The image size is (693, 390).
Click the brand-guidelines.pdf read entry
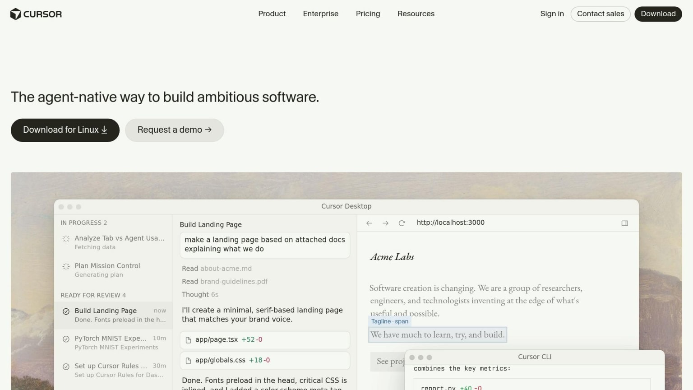[x=224, y=282]
